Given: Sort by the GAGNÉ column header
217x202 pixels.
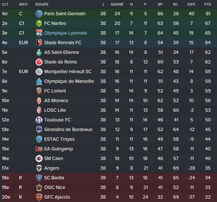Looking at the screenshot, I should pyautogui.click(x=117, y=4).
